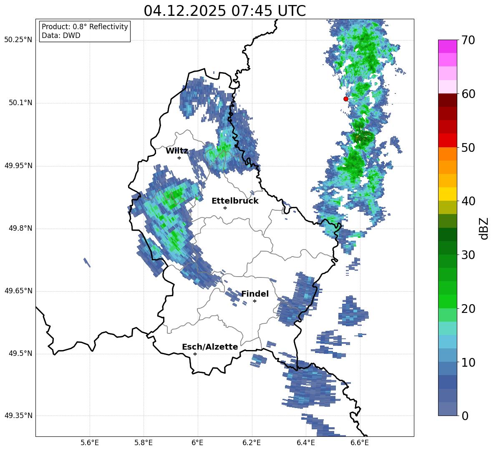Click the 50.1°N latitude label
The image size is (494, 451).
click(20, 103)
